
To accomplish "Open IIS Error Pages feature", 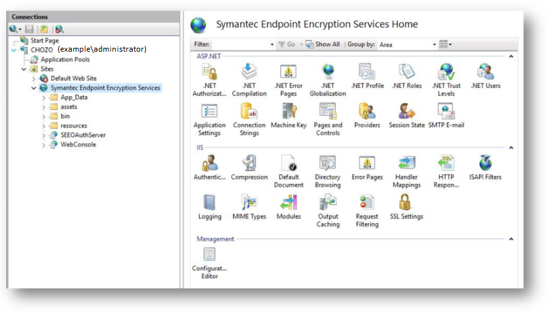I will 367,167.
